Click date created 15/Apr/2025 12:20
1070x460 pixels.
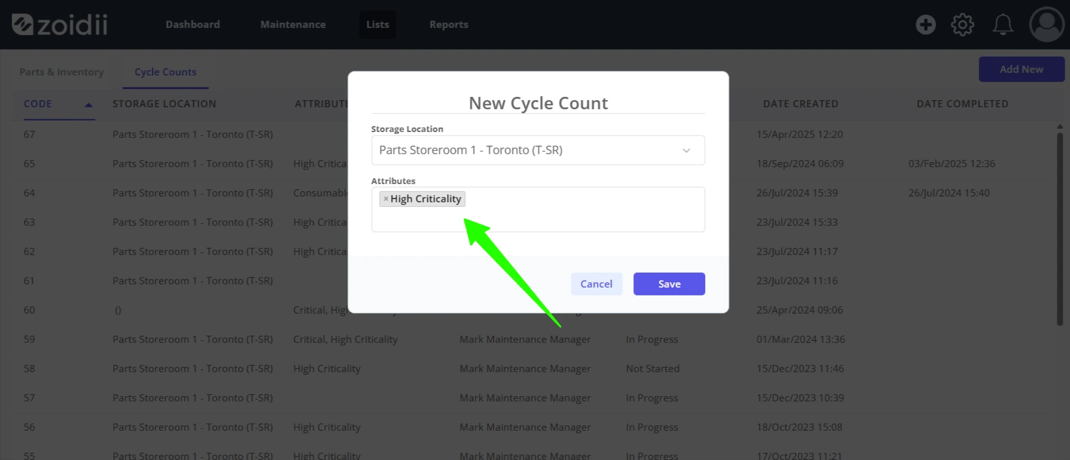[x=800, y=135]
